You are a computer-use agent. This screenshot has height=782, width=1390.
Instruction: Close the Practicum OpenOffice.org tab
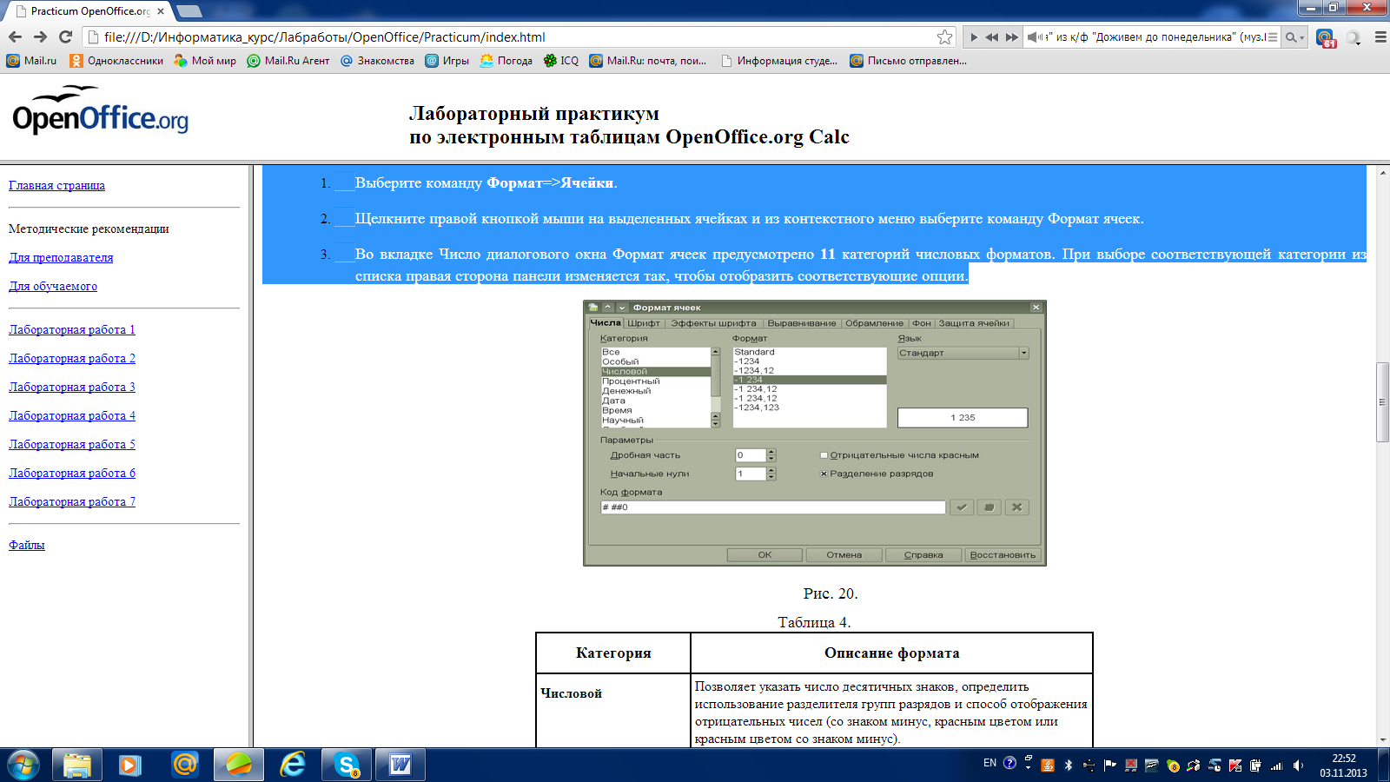(x=161, y=11)
